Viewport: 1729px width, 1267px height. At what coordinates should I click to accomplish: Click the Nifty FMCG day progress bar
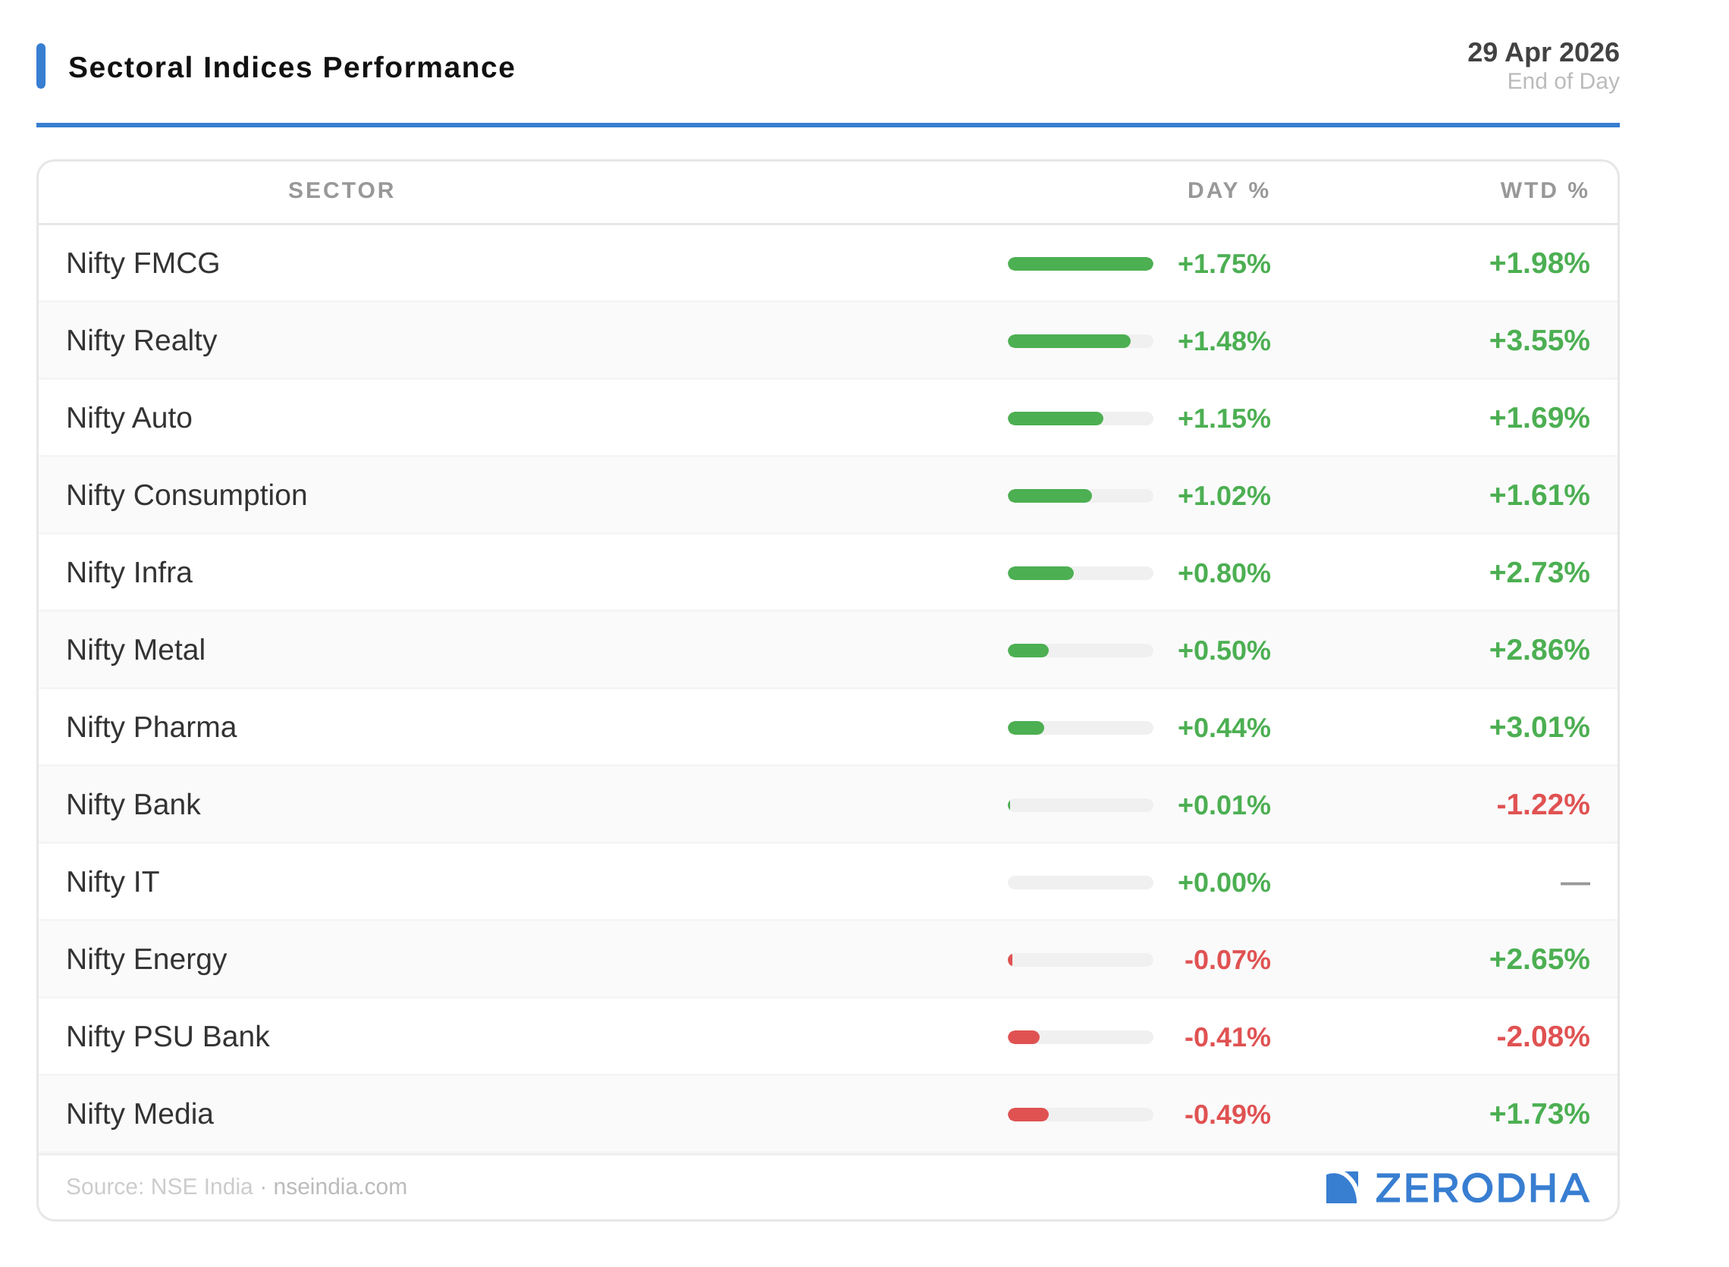click(x=1080, y=264)
